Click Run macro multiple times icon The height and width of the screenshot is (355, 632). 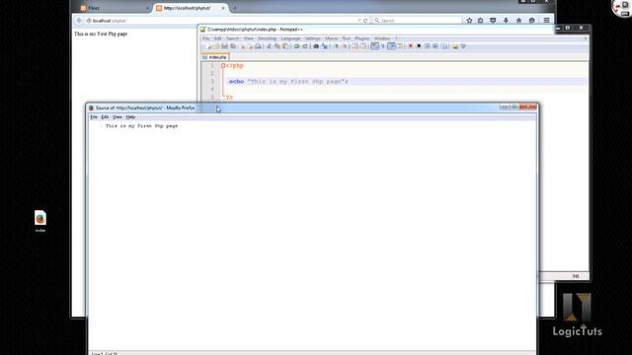point(435,46)
